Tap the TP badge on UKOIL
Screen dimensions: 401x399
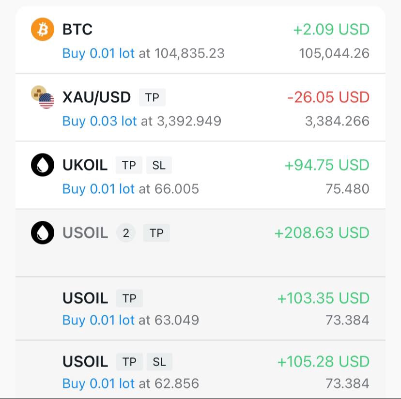tap(129, 165)
